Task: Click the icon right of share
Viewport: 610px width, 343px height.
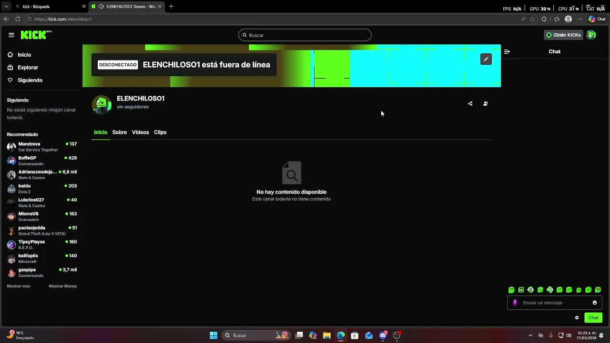Action: 485,103
